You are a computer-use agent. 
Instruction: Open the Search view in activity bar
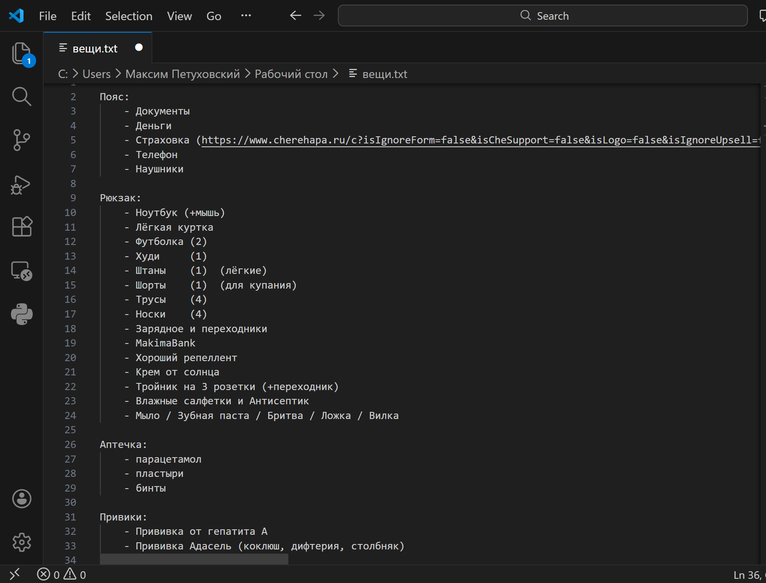coord(22,97)
